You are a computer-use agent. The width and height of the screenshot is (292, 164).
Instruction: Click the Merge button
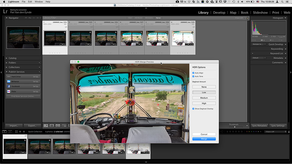[204, 139]
